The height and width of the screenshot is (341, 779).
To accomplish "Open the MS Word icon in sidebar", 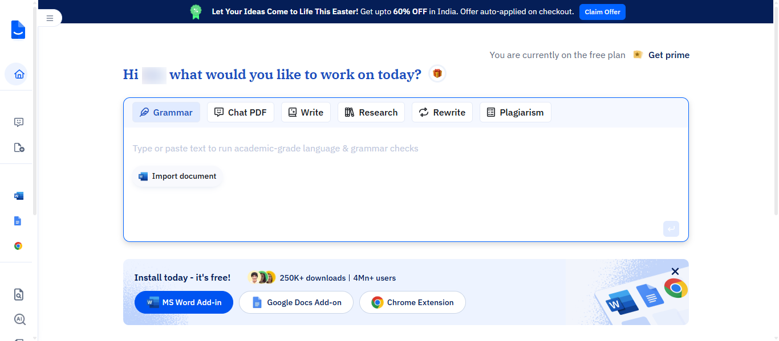I will [19, 196].
